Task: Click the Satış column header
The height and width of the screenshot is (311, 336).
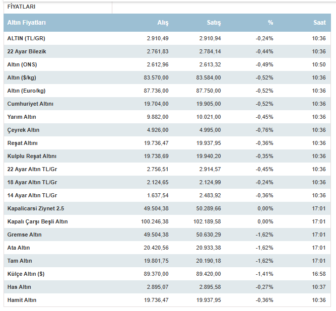Action: click(x=214, y=23)
